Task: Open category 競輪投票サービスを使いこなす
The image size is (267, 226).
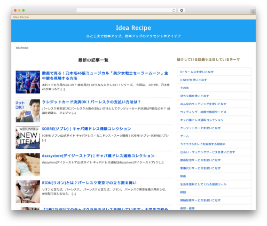Action: (x=200, y=200)
